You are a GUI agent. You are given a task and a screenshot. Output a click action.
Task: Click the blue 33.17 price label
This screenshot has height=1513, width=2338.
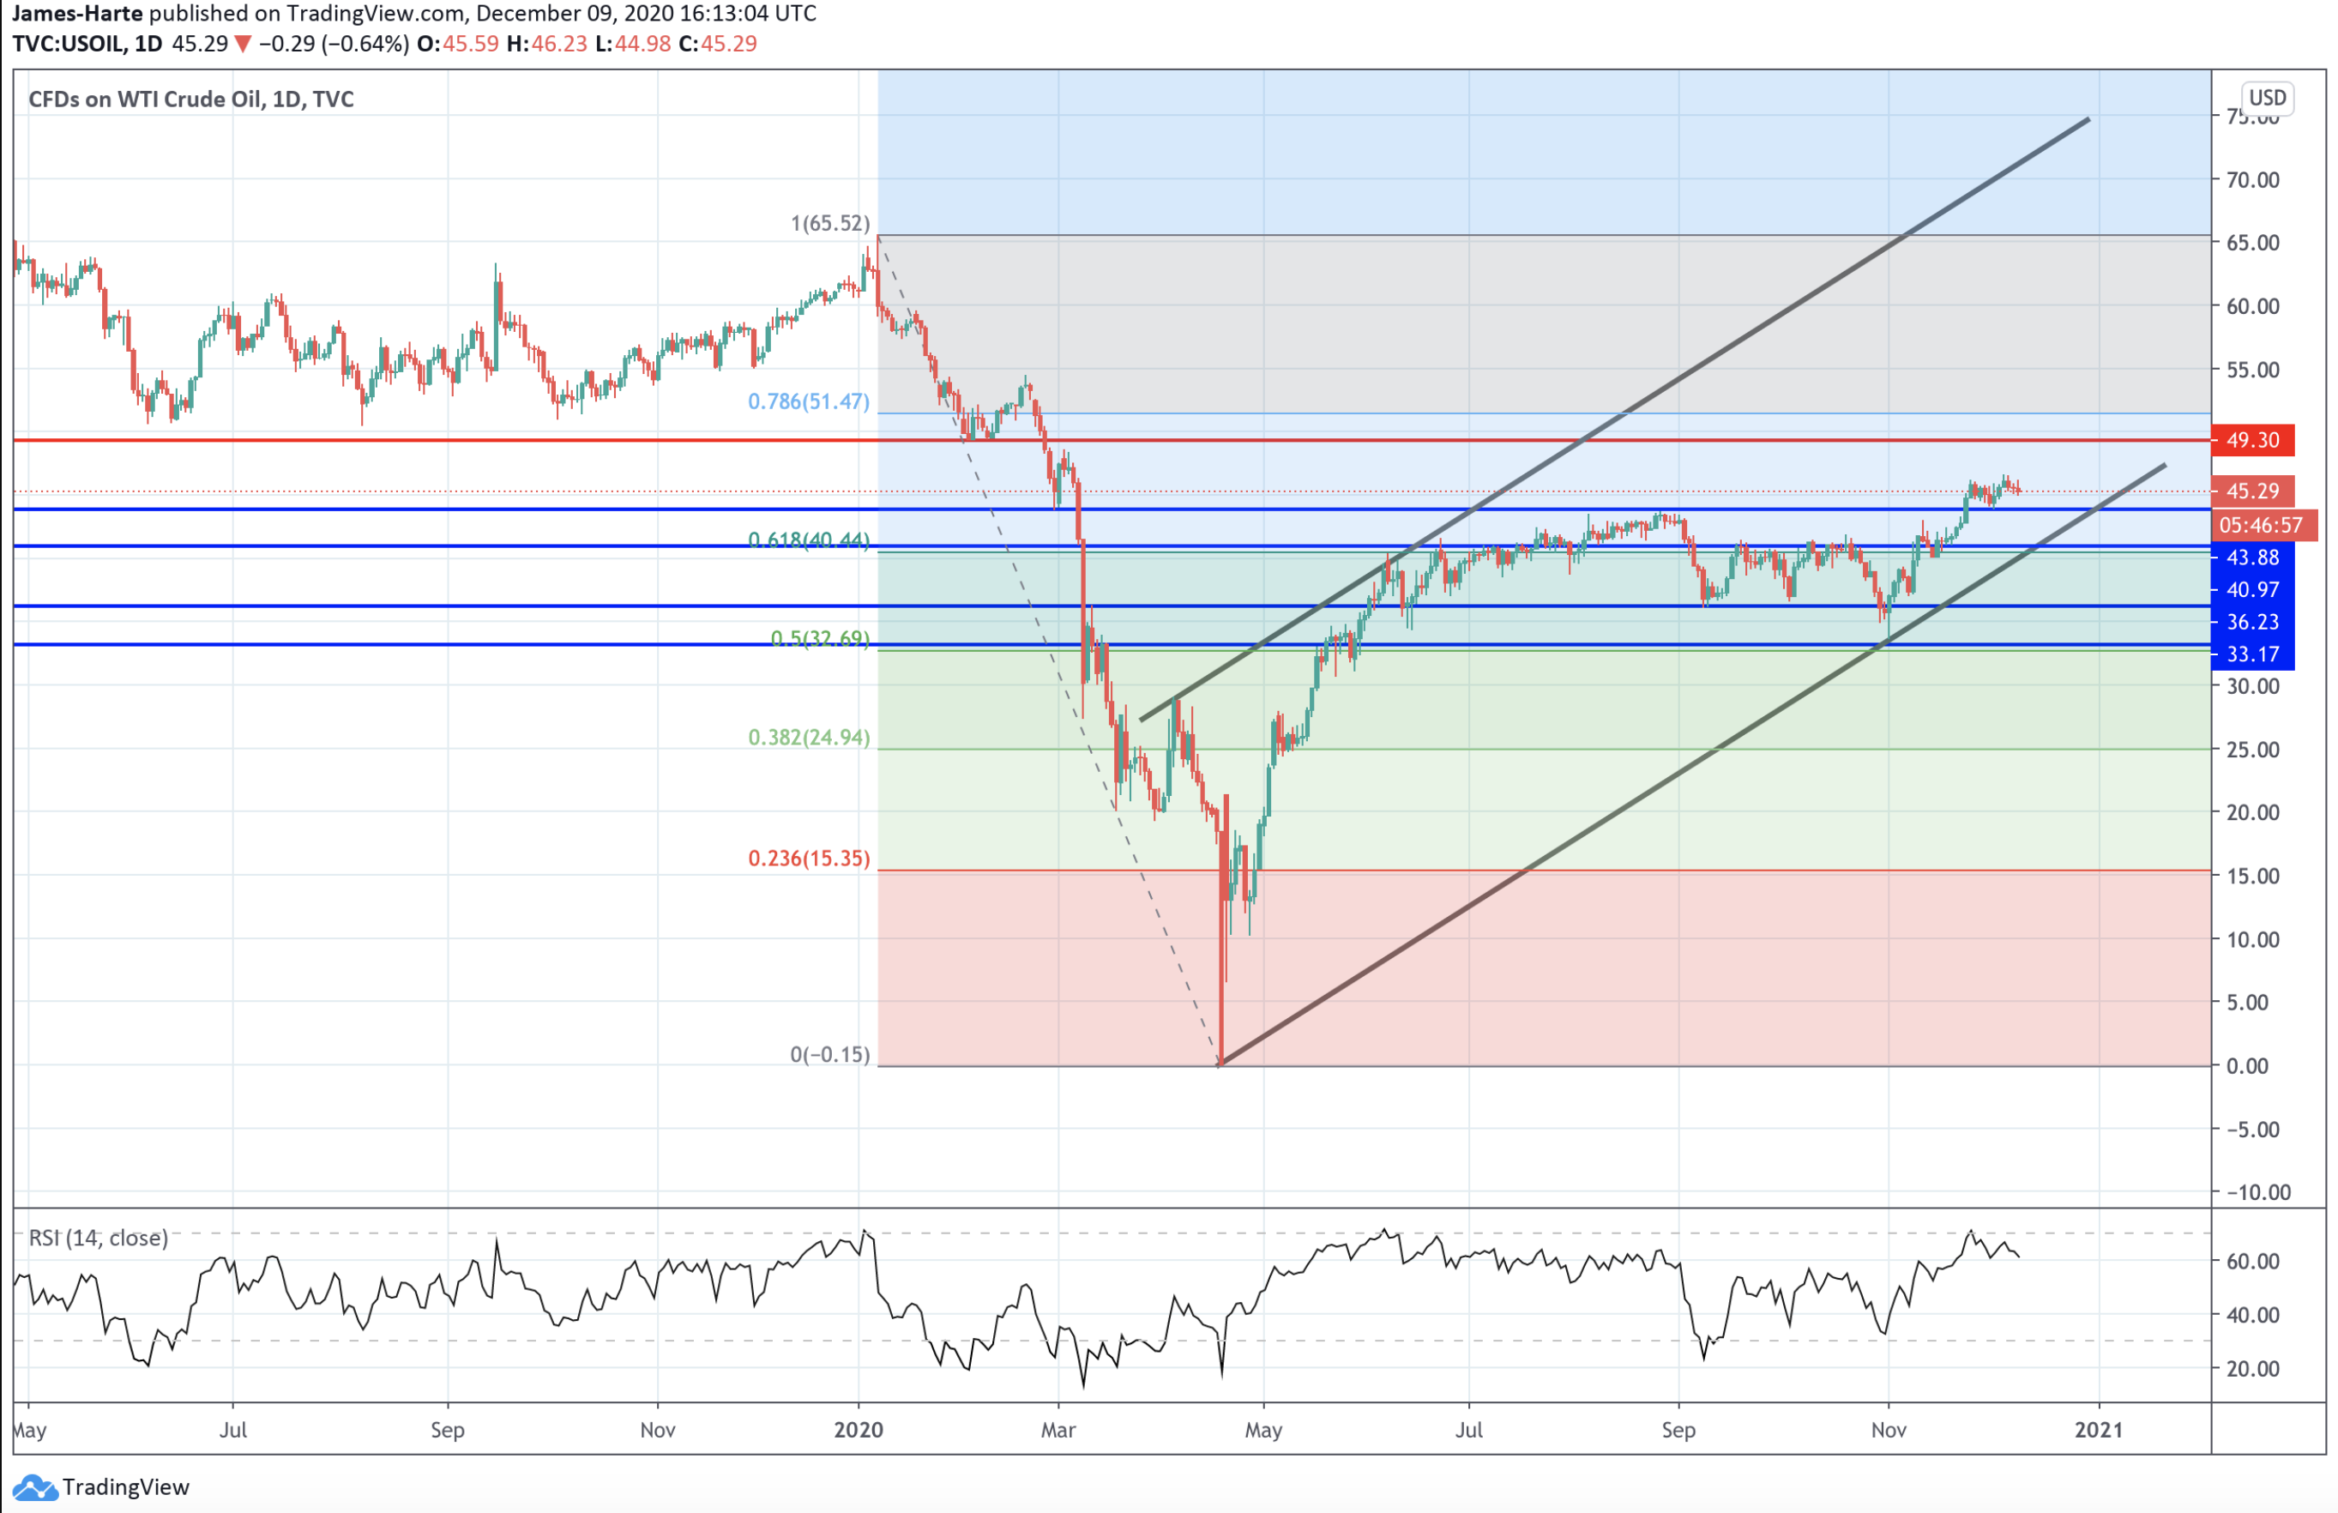click(x=2251, y=654)
